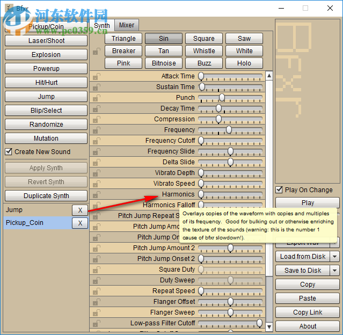
Task: Generate a Laser/Shoot sound
Action: (x=46, y=41)
